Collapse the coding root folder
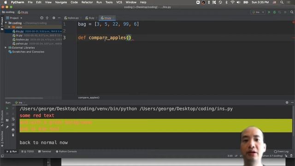The image size is (295, 166). click(6, 23)
